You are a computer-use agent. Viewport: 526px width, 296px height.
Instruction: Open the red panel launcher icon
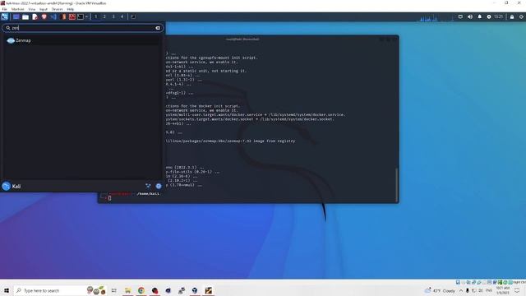pyautogui.click(x=72, y=16)
